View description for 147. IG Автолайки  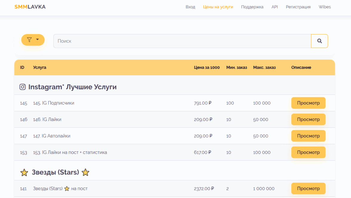(x=308, y=136)
